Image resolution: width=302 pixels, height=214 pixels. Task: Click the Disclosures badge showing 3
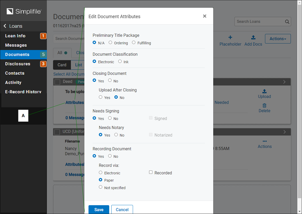click(x=43, y=64)
